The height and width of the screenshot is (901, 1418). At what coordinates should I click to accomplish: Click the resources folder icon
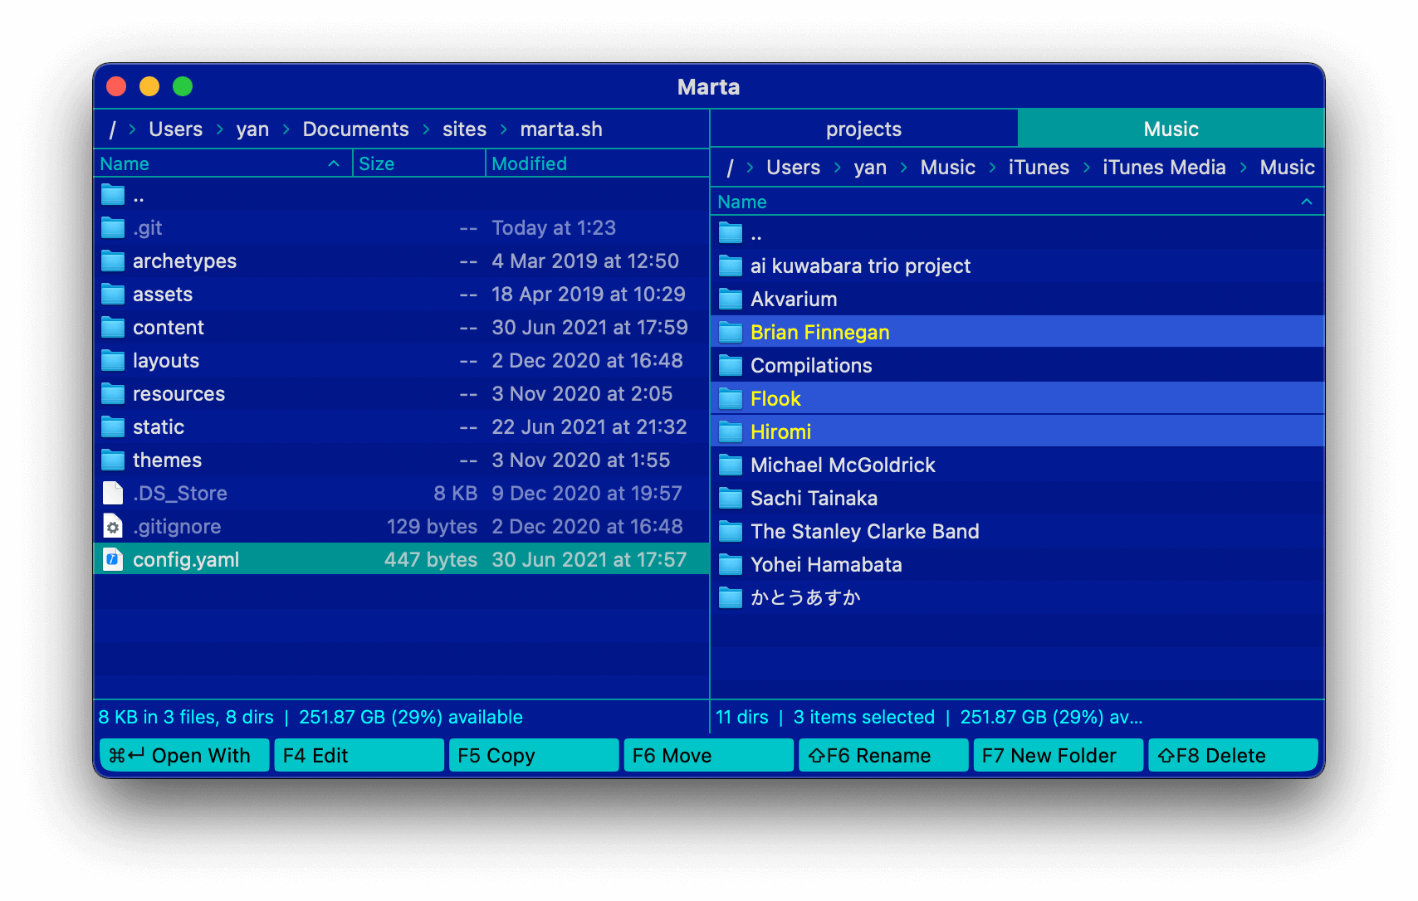[x=113, y=393]
